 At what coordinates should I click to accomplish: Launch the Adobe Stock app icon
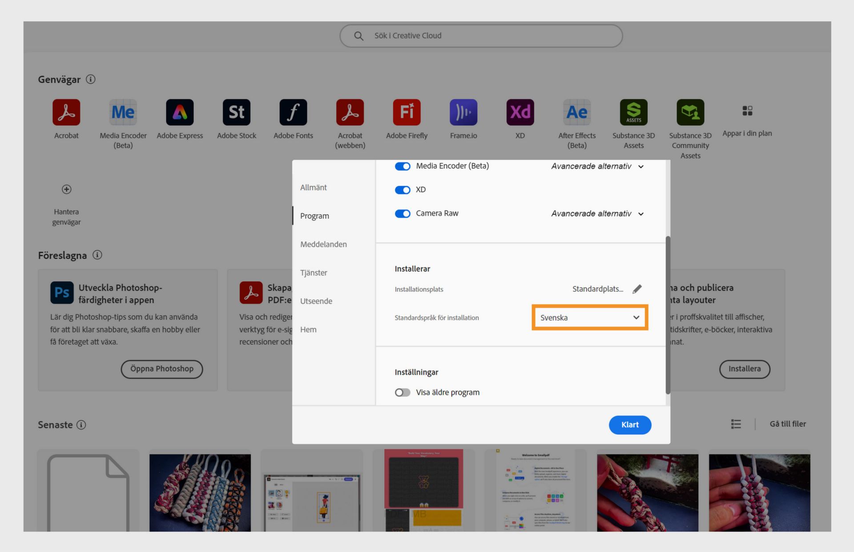pos(236,112)
